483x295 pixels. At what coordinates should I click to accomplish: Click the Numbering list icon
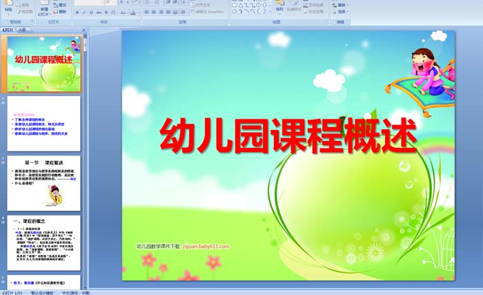(157, 2)
